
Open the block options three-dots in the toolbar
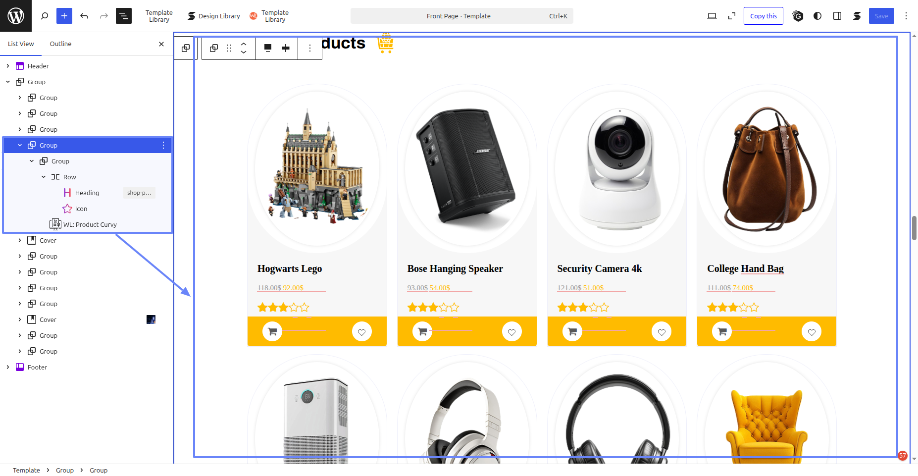point(310,48)
